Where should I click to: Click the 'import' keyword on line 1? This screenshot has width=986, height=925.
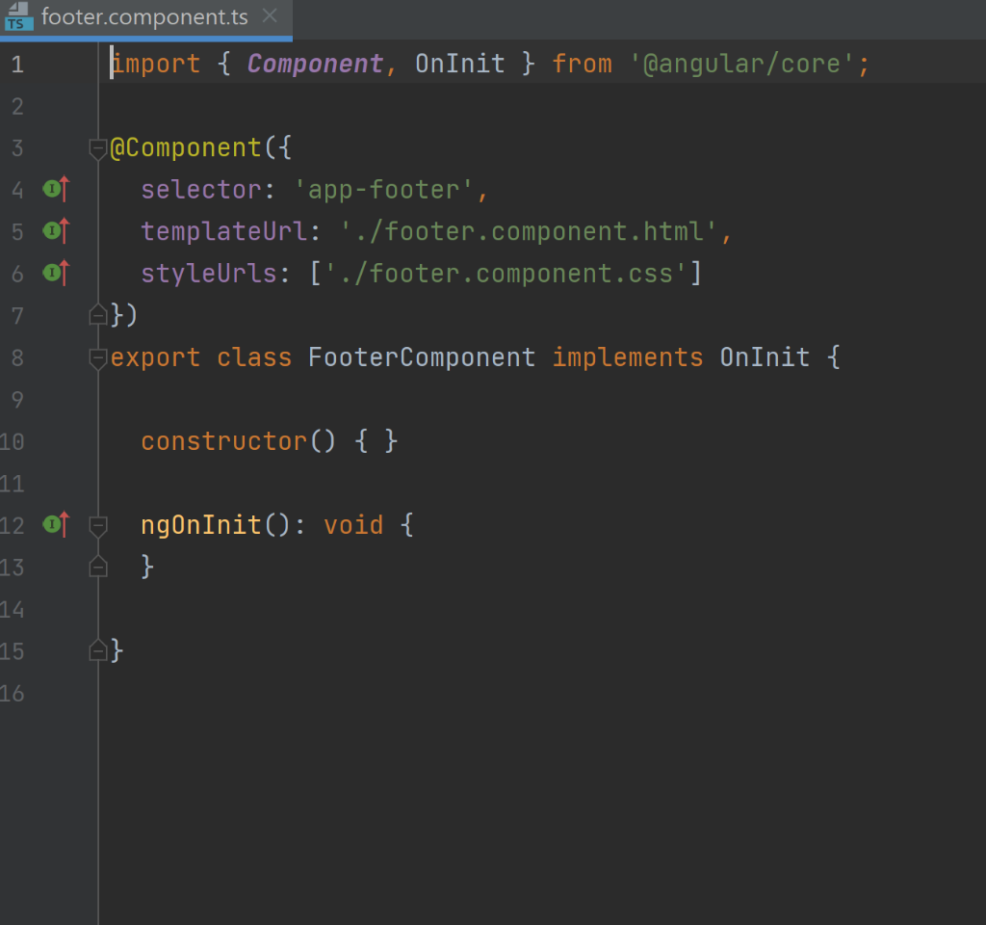pyautogui.click(x=155, y=64)
